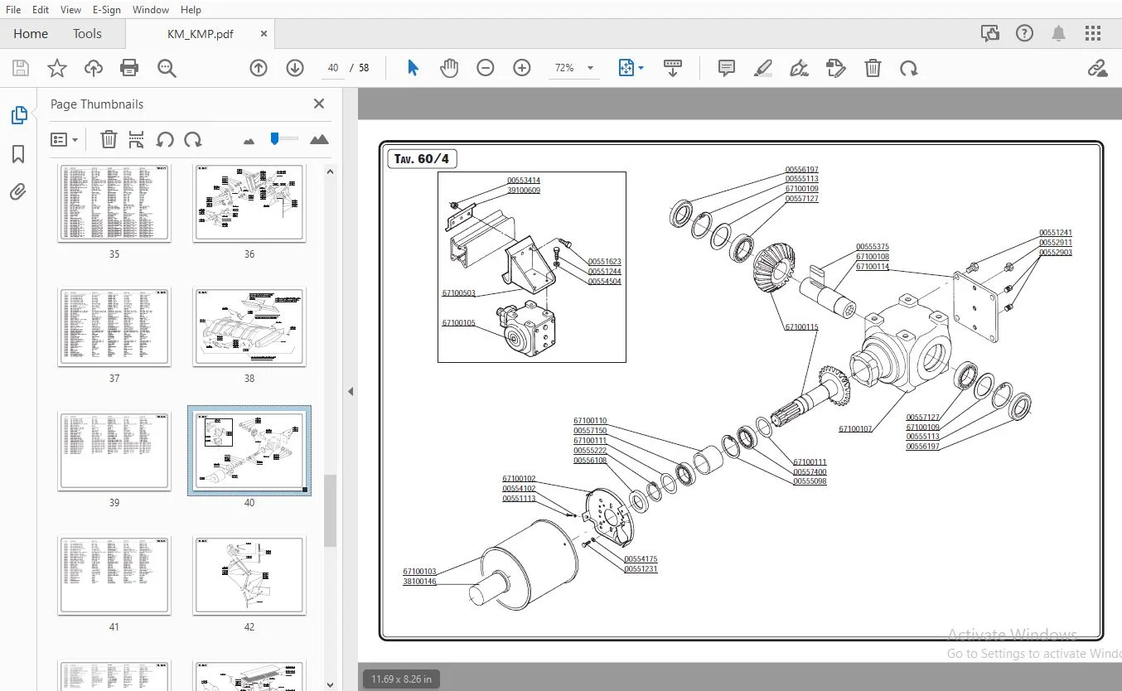Open the scrolling mode keyboard icon

(x=673, y=68)
